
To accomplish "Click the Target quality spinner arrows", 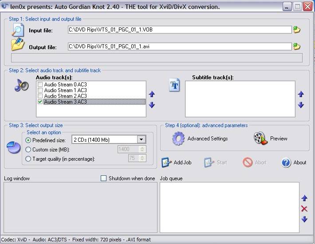I will (x=142, y=158).
